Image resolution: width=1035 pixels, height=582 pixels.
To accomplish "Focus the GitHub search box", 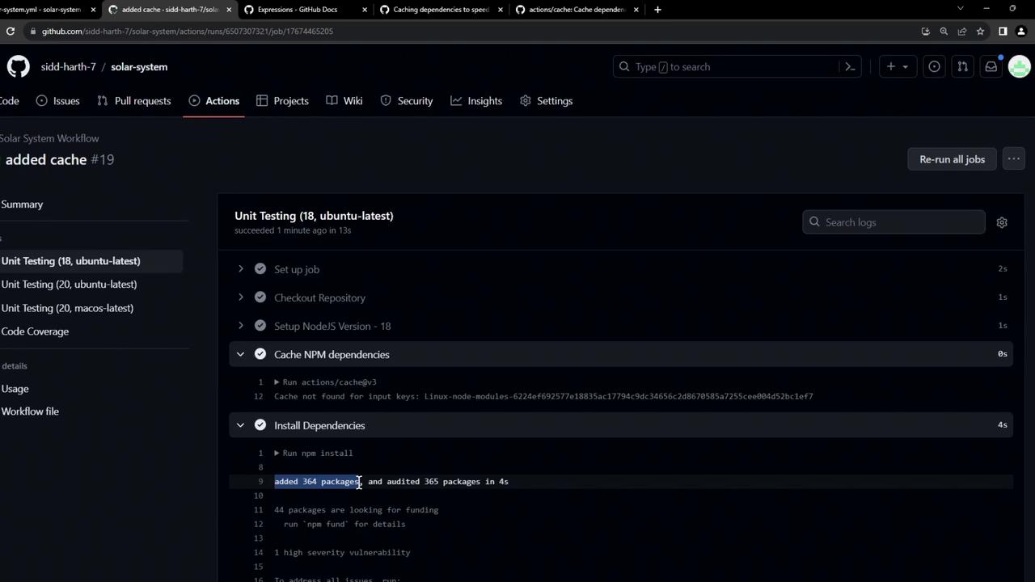I will 736,66.
